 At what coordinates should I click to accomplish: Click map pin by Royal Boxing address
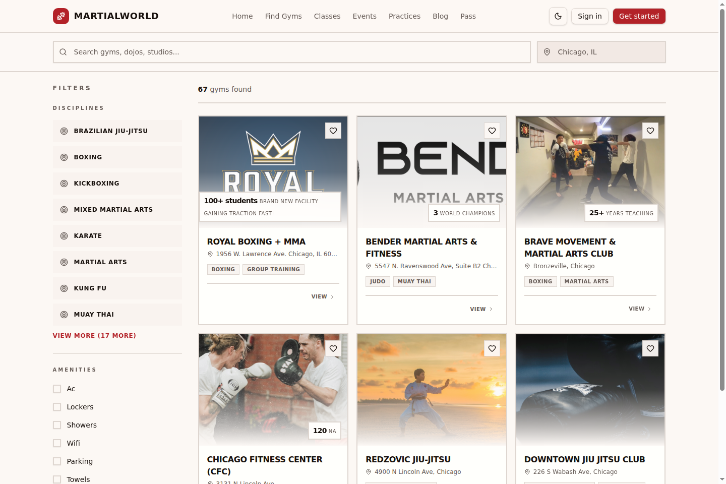click(210, 254)
